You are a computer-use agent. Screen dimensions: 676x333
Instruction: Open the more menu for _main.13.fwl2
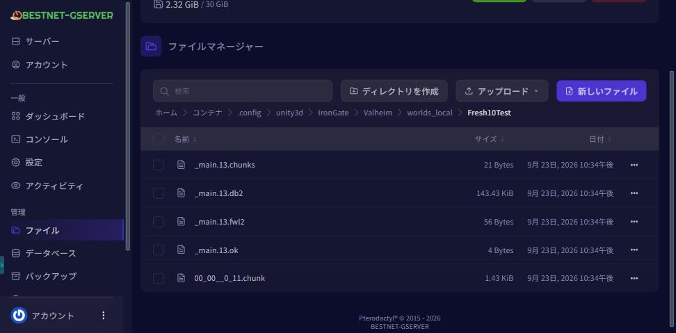coord(634,222)
